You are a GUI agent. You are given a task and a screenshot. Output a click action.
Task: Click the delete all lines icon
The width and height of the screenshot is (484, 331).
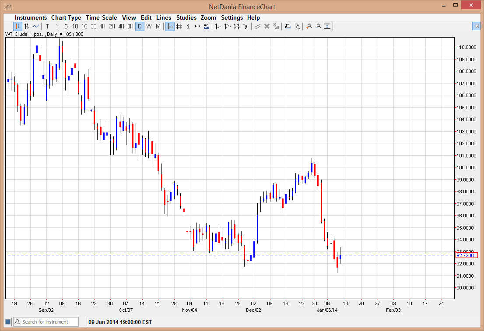(276, 26)
